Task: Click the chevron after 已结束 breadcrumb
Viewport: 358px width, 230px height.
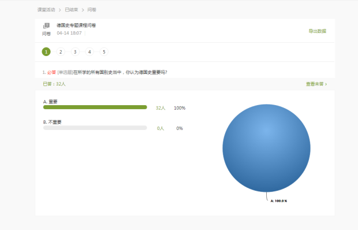Action: click(x=83, y=10)
